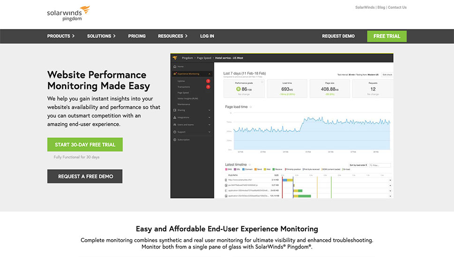Viewport: 454px width, 257px height.
Task: Click the red badge next to Transactions
Action: (x=208, y=87)
